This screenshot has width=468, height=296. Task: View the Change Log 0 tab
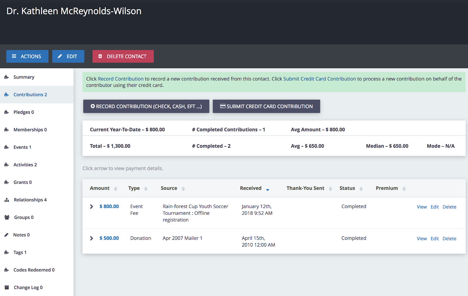tap(37, 288)
